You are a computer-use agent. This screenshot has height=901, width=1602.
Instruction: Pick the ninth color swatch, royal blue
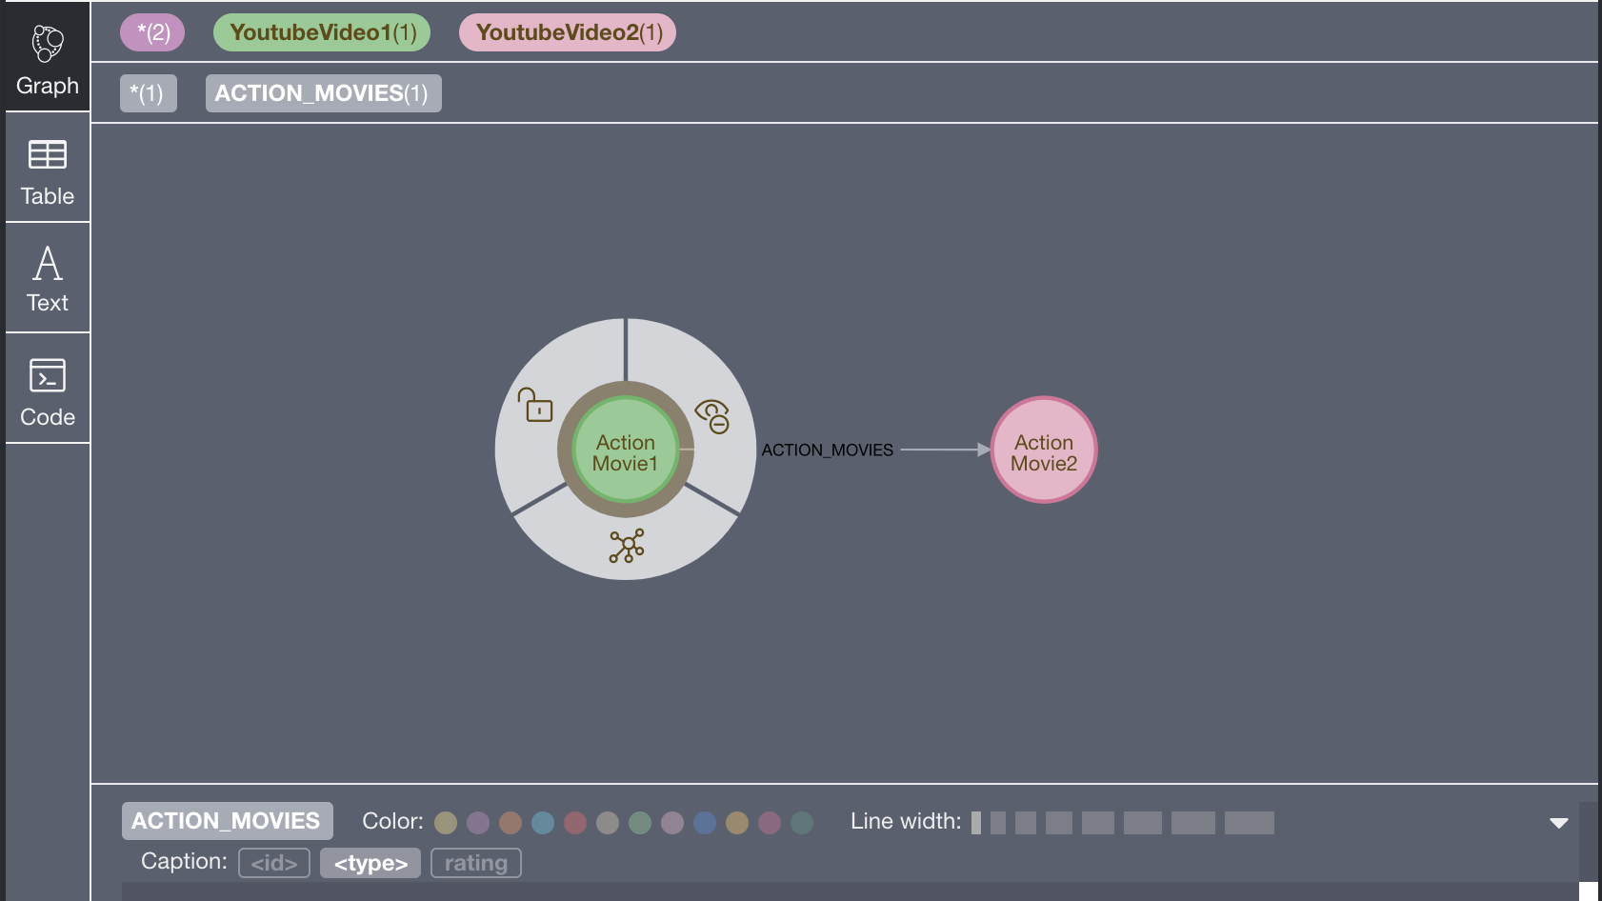point(705,823)
